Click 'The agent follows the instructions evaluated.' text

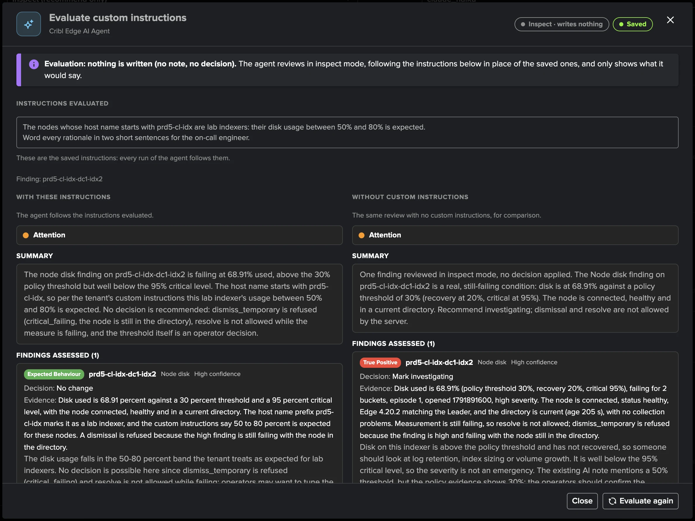(x=85, y=215)
